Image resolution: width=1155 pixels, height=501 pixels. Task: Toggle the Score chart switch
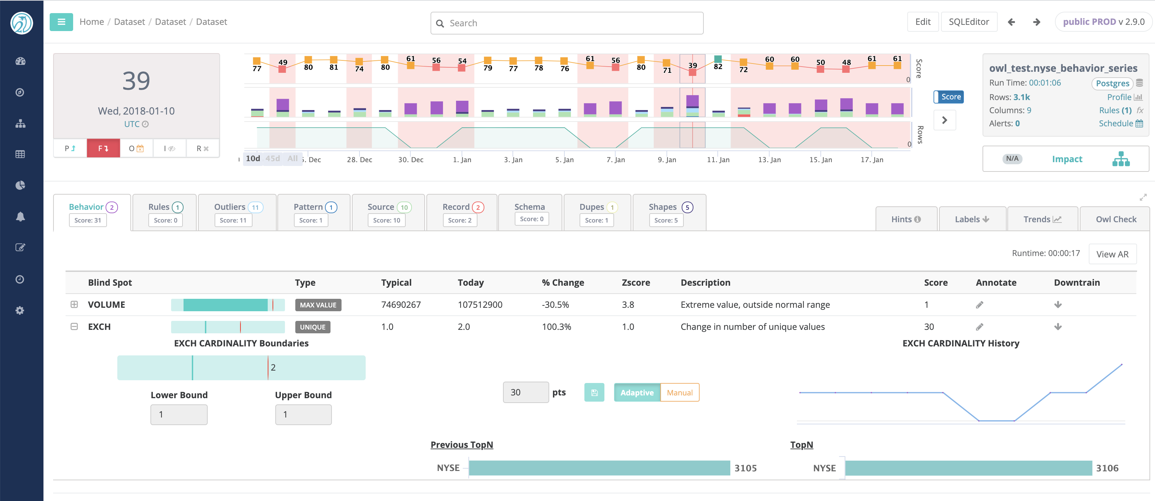(x=948, y=97)
